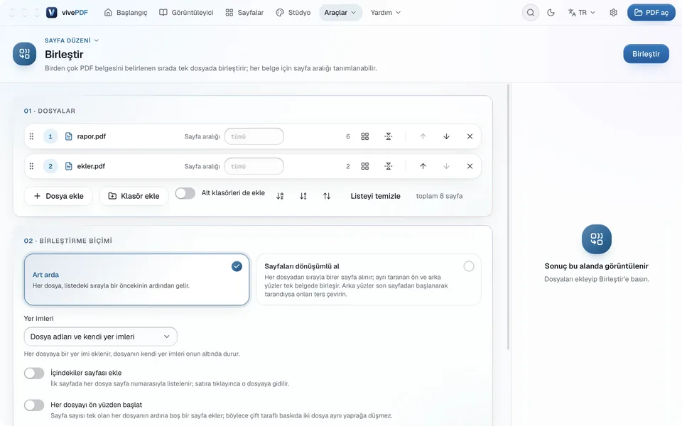Reverse the file list order icon
The height and width of the screenshot is (426, 682).
coord(327,196)
